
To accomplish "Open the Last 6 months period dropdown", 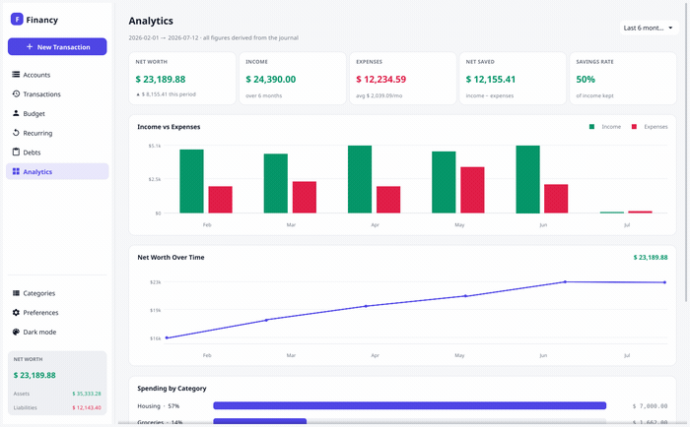I will click(649, 28).
